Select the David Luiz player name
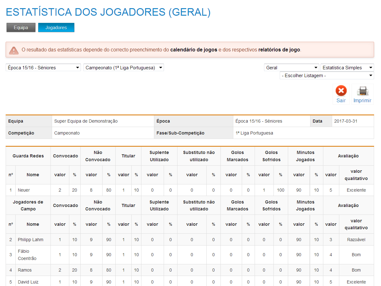 click(x=28, y=282)
